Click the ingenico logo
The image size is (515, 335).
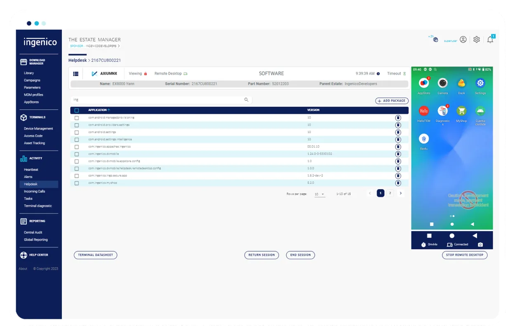click(40, 42)
